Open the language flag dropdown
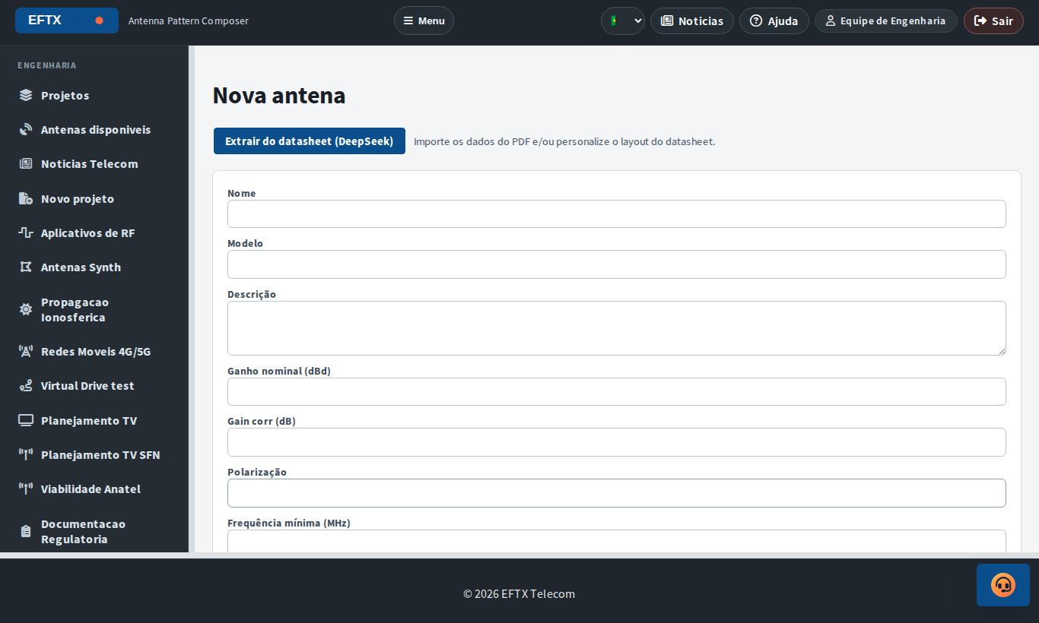Screen dimensions: 1039x623 click(623, 21)
